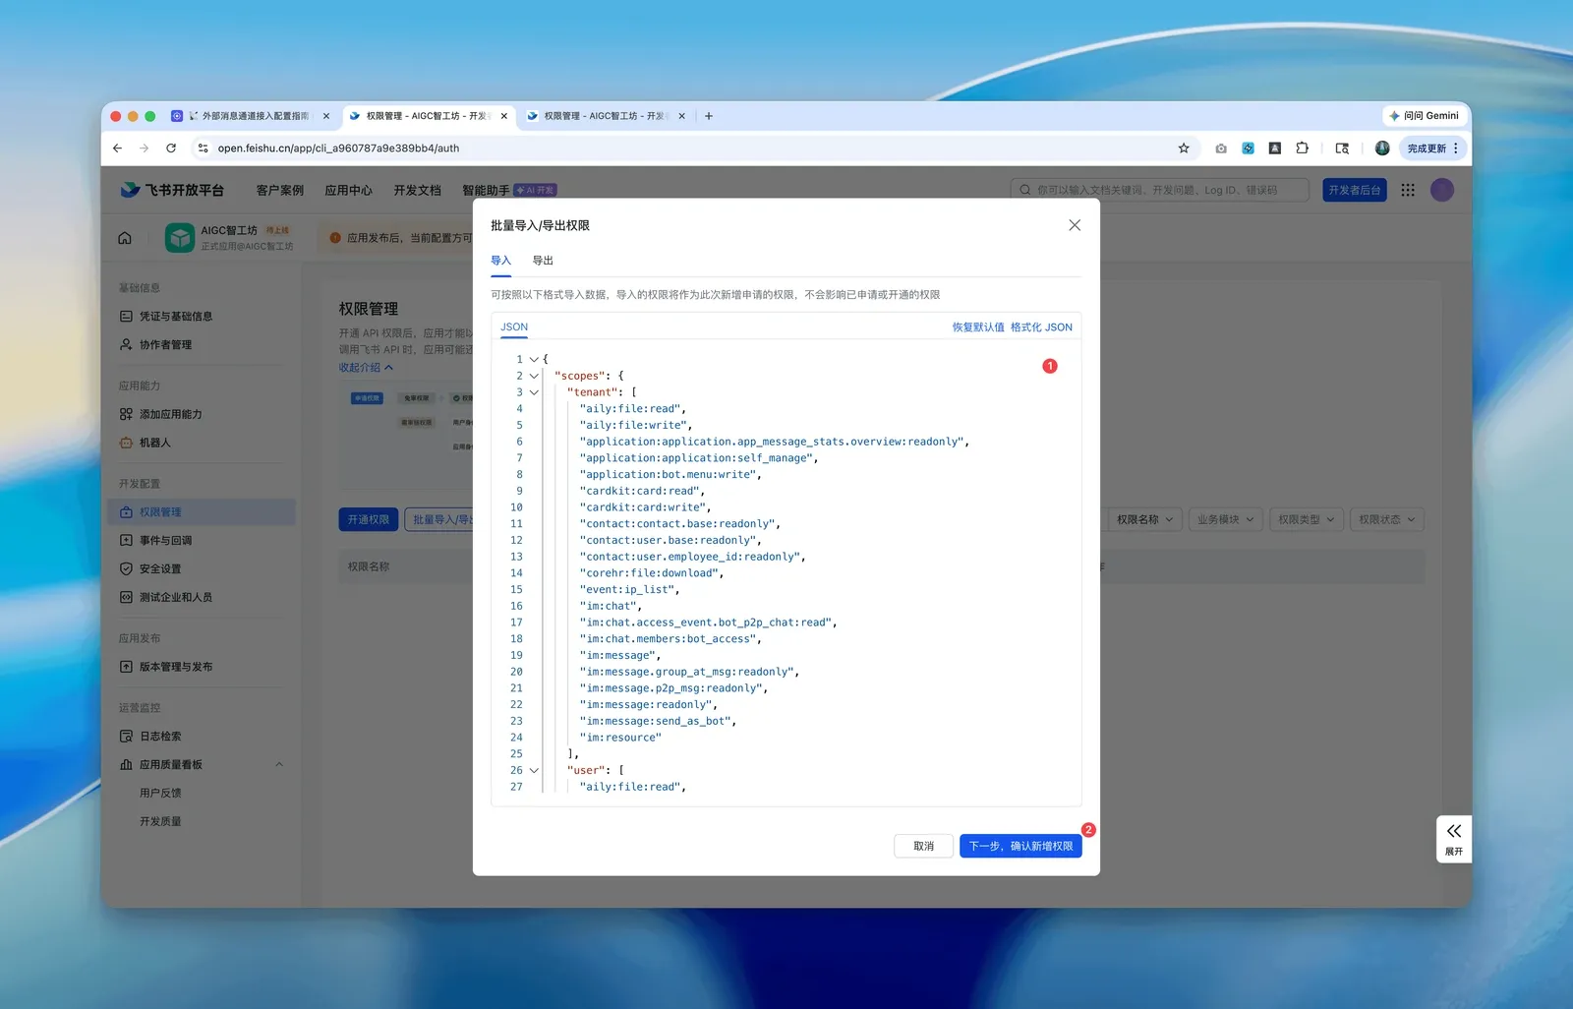Open the extensions puzzle icon
The image size is (1573, 1009).
pos(1302,148)
